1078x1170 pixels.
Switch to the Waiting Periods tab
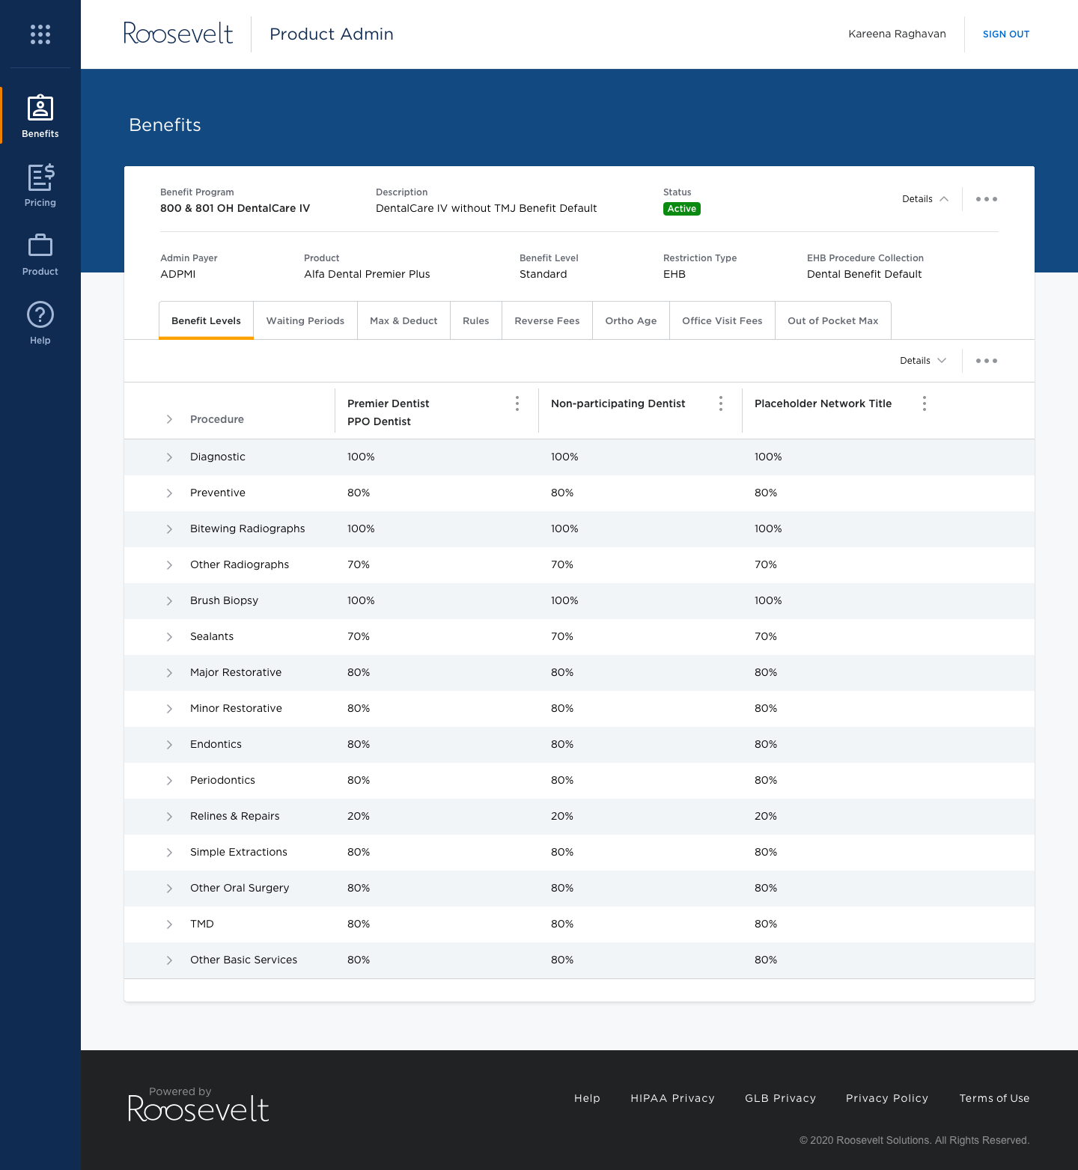305,321
